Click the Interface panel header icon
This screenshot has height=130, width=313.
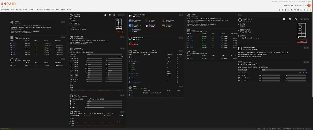pos(71,113)
